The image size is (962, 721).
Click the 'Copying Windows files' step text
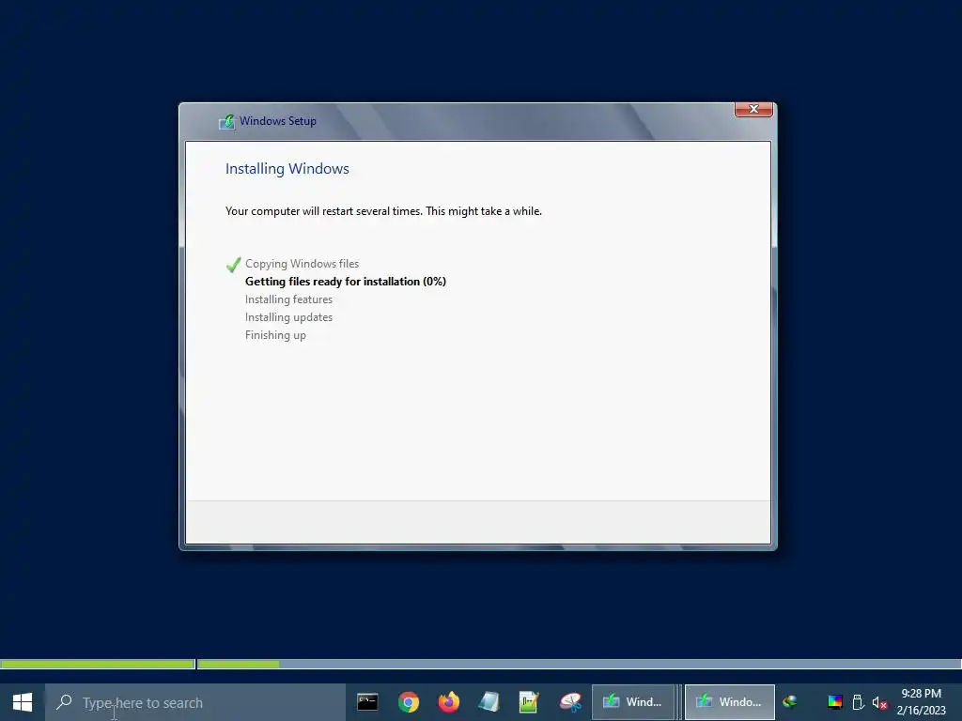(x=302, y=264)
